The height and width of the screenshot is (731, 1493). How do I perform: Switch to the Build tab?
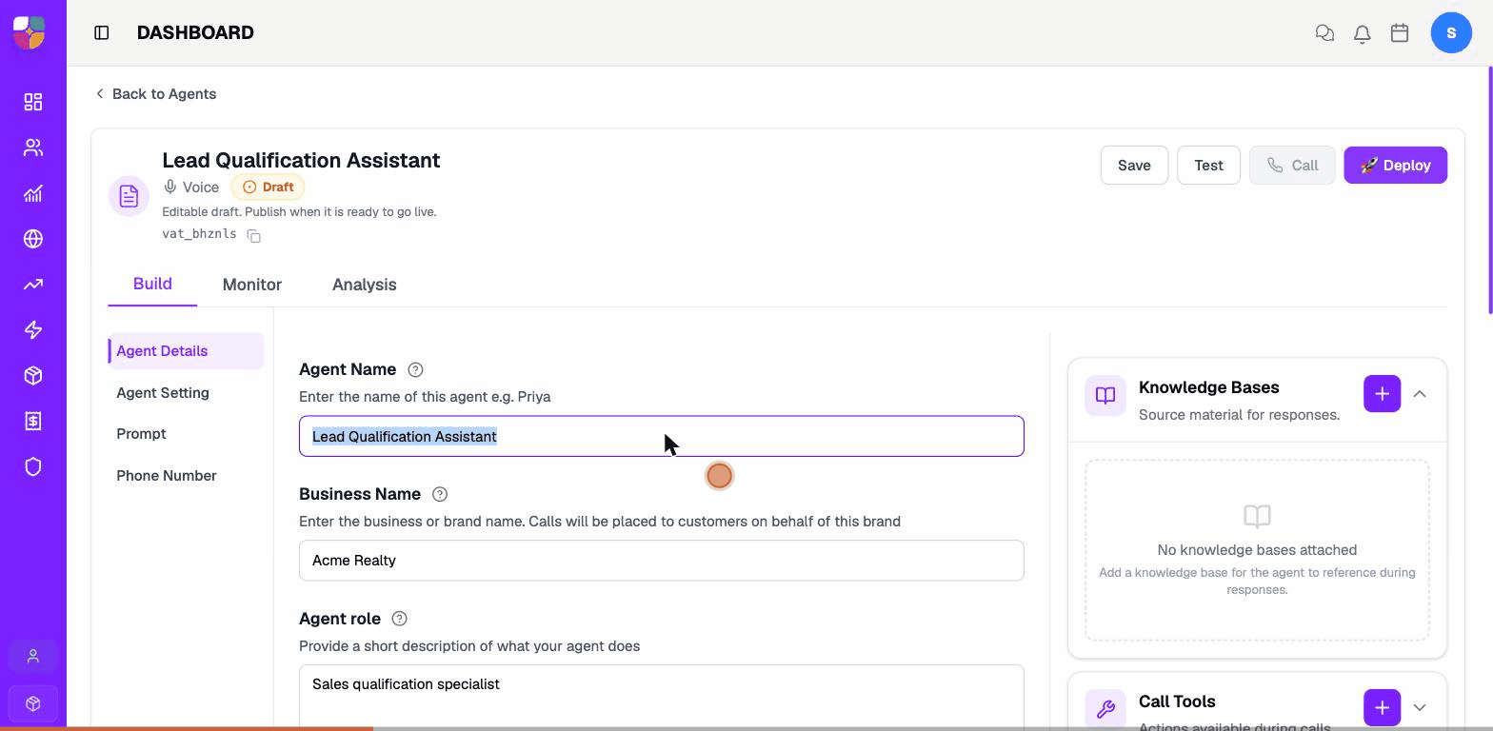[x=152, y=284]
